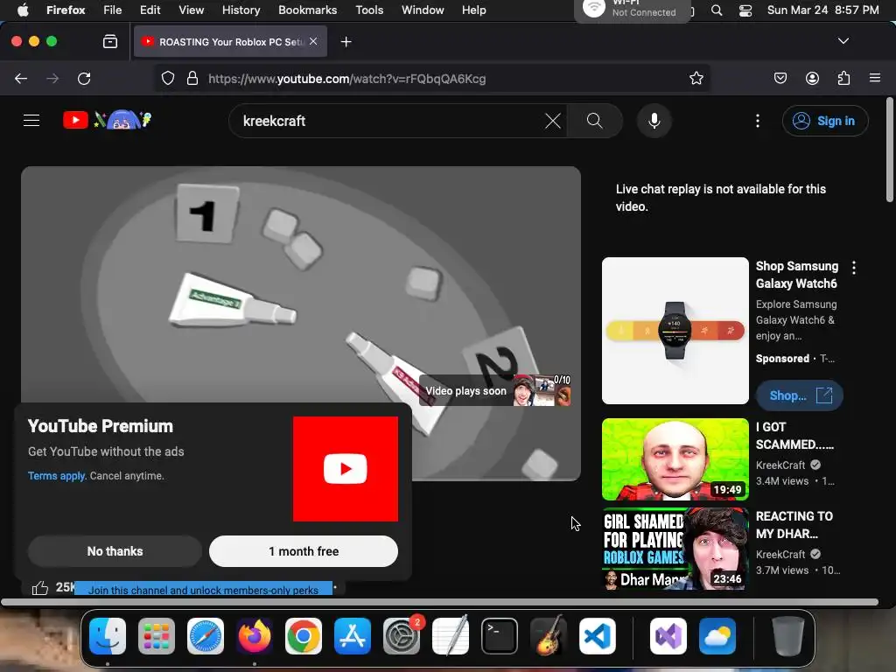Open the Tools menu
This screenshot has height=672, width=896.
pyautogui.click(x=369, y=10)
